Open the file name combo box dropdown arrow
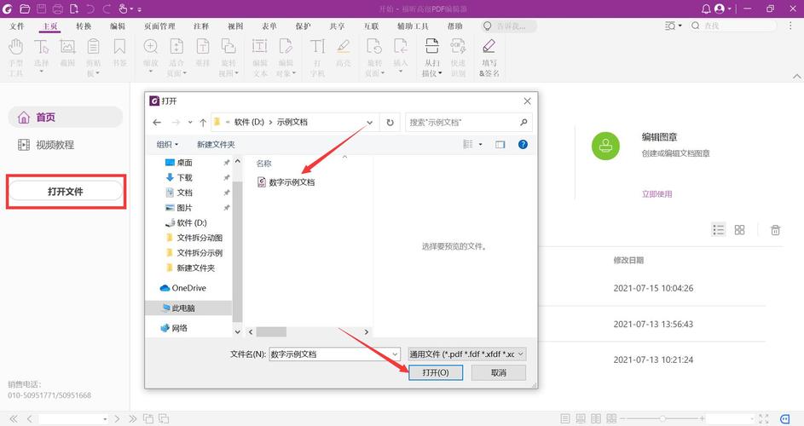Screen dimensions: 804x426 coord(395,354)
